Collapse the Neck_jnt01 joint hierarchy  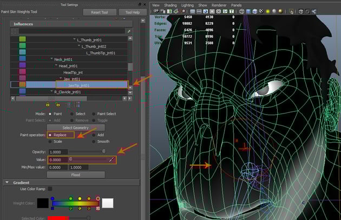pyautogui.click(x=51, y=59)
